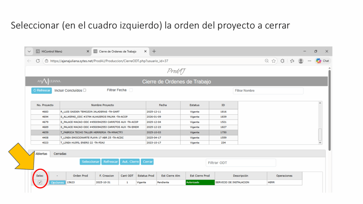
Task: Bookmark page with the star icon
Action: click(274, 61)
